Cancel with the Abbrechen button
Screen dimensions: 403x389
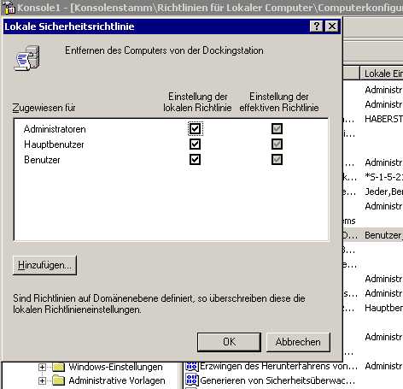click(298, 342)
